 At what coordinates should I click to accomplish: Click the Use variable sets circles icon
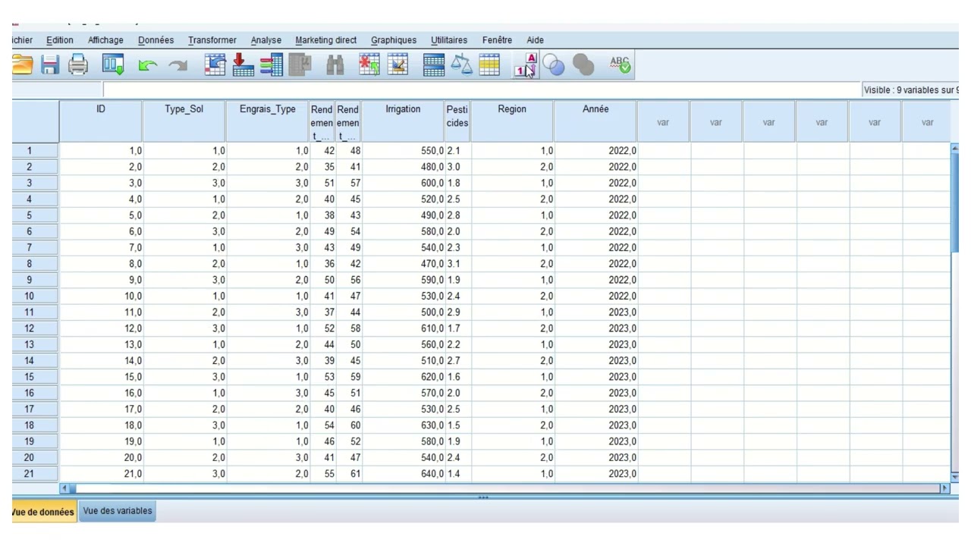click(x=555, y=66)
